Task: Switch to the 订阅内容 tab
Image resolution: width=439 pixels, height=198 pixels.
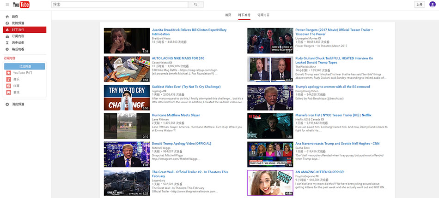Action: [x=263, y=15]
